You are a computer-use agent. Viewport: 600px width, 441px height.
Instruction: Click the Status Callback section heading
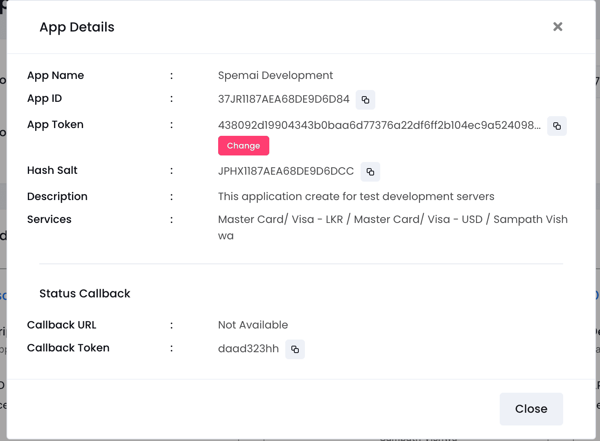pos(85,293)
